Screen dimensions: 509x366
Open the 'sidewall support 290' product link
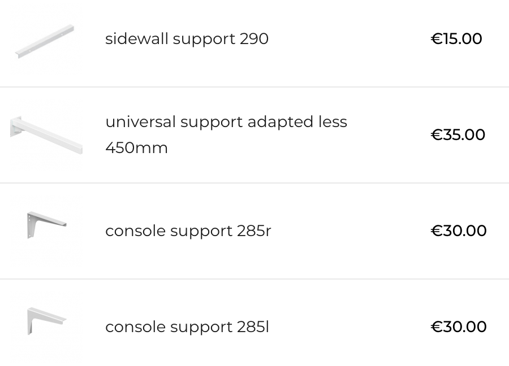187,39
